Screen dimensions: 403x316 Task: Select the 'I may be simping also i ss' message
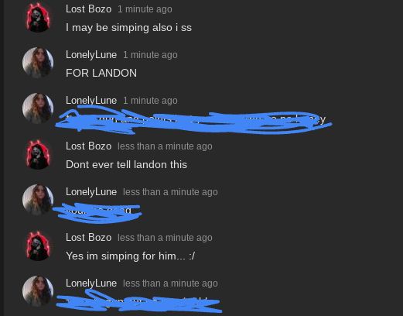[128, 28]
